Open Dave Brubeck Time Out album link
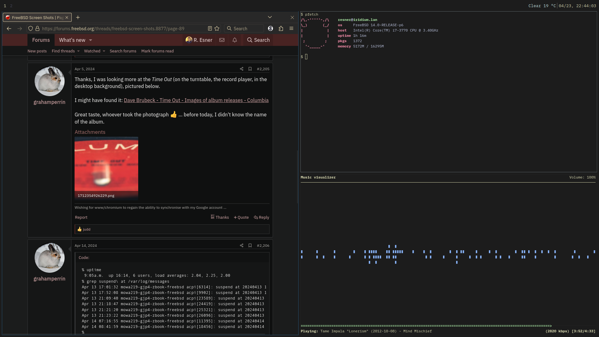 (x=196, y=100)
